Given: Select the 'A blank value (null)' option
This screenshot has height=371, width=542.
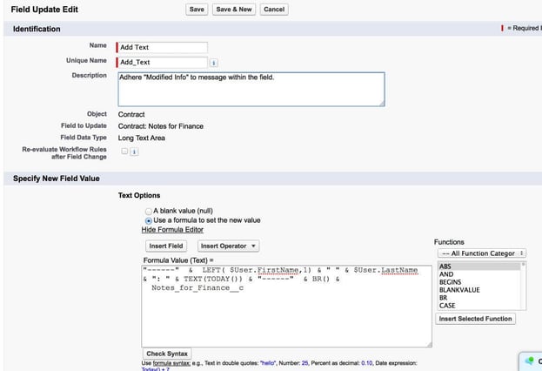Looking at the screenshot, I should click(x=148, y=210).
